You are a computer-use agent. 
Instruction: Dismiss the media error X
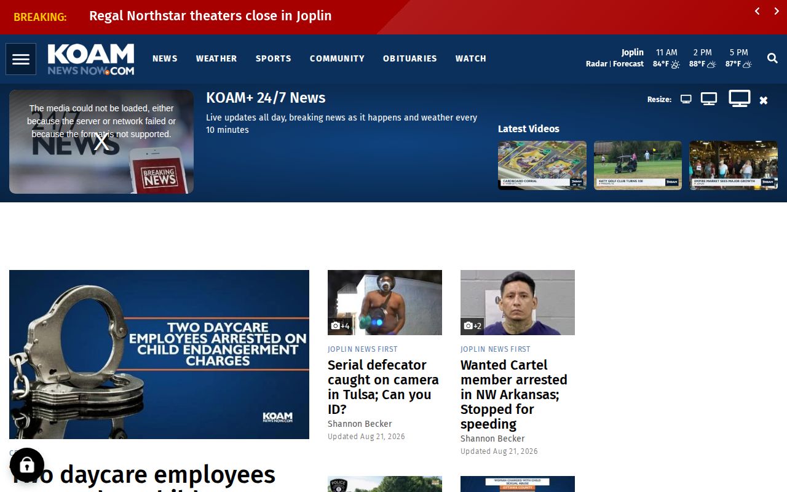click(x=101, y=142)
